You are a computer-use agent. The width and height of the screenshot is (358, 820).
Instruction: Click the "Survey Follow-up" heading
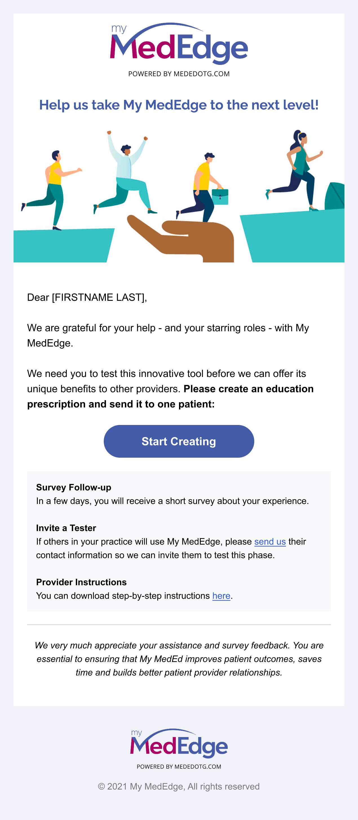[74, 487]
